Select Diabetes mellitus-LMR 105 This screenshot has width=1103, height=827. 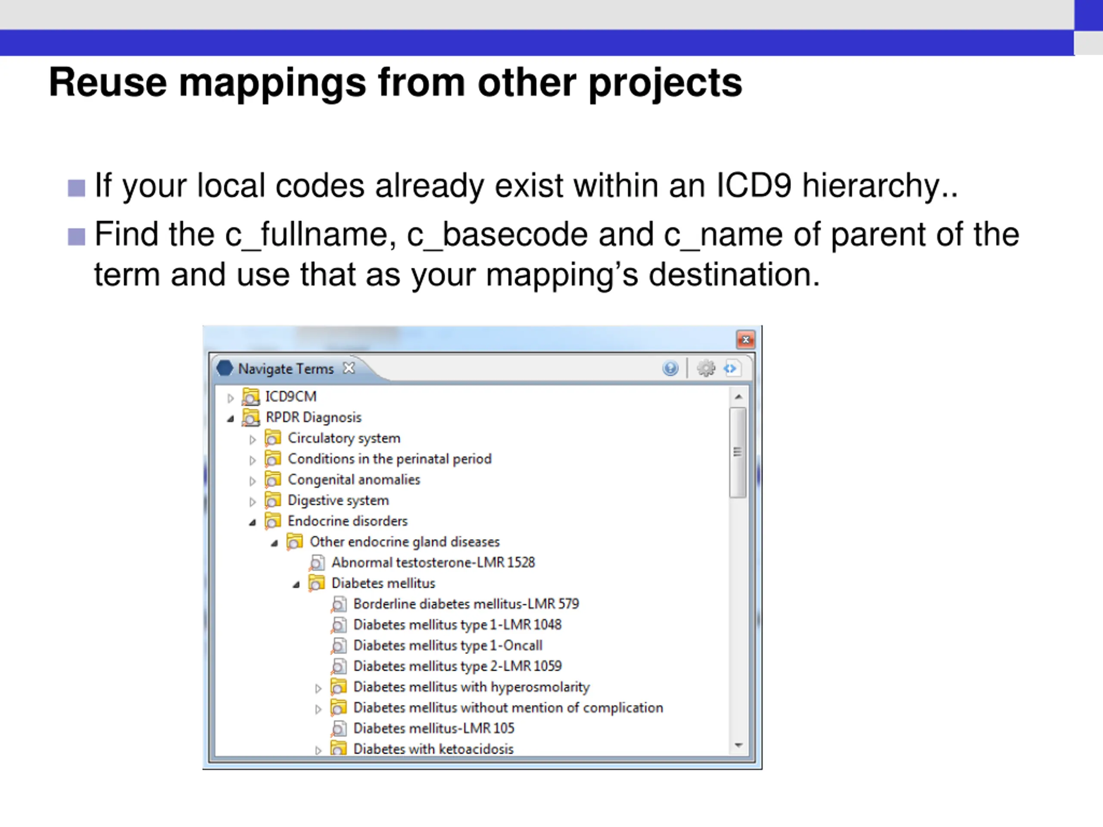434,729
